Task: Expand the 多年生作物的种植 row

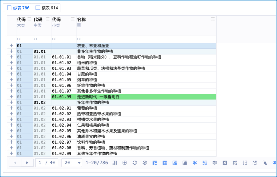Action: [11, 103]
